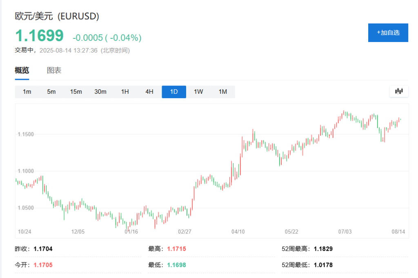418x278 pixels.
Task: Click the latest candle near 08/14
Action: tap(400, 119)
